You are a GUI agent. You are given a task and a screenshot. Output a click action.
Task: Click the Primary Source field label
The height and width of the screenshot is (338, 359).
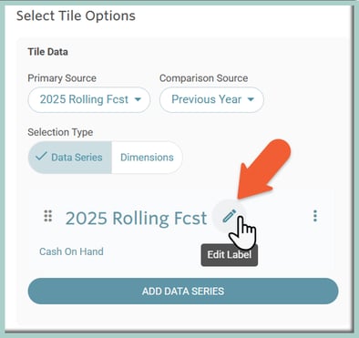(62, 78)
